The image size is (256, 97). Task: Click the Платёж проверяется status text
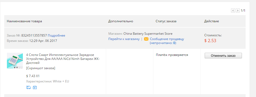(x=172, y=55)
